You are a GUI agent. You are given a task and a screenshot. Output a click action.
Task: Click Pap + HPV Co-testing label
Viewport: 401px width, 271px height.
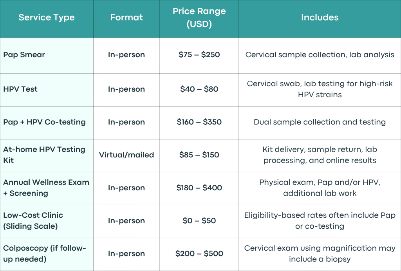(x=44, y=122)
